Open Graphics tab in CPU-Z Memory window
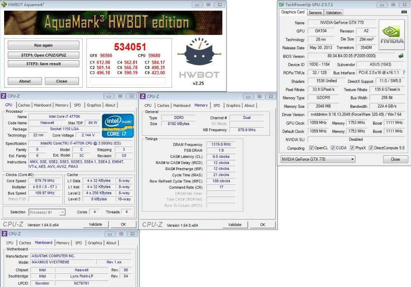The width and height of the screenshot is (411, 287). (x=233, y=105)
